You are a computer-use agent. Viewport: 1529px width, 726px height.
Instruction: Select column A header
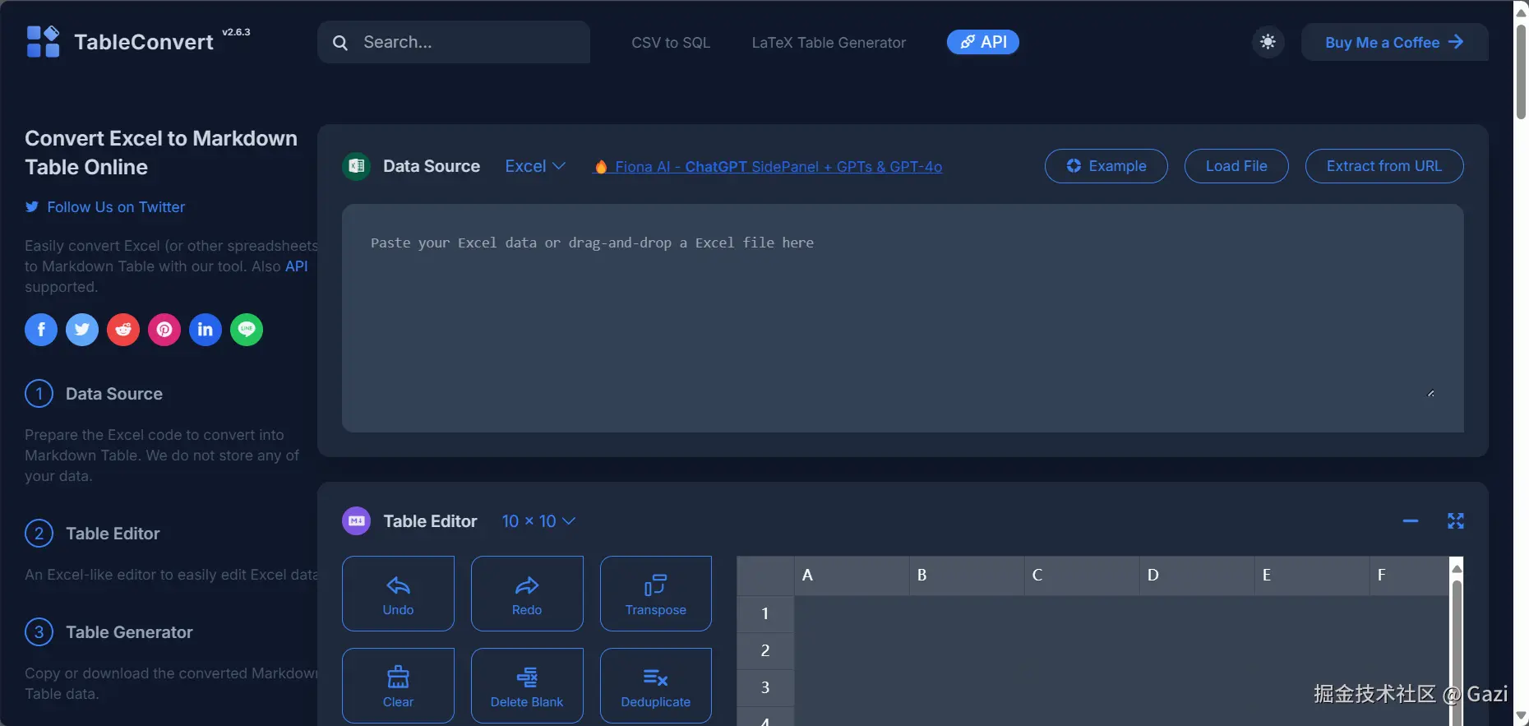pos(852,576)
